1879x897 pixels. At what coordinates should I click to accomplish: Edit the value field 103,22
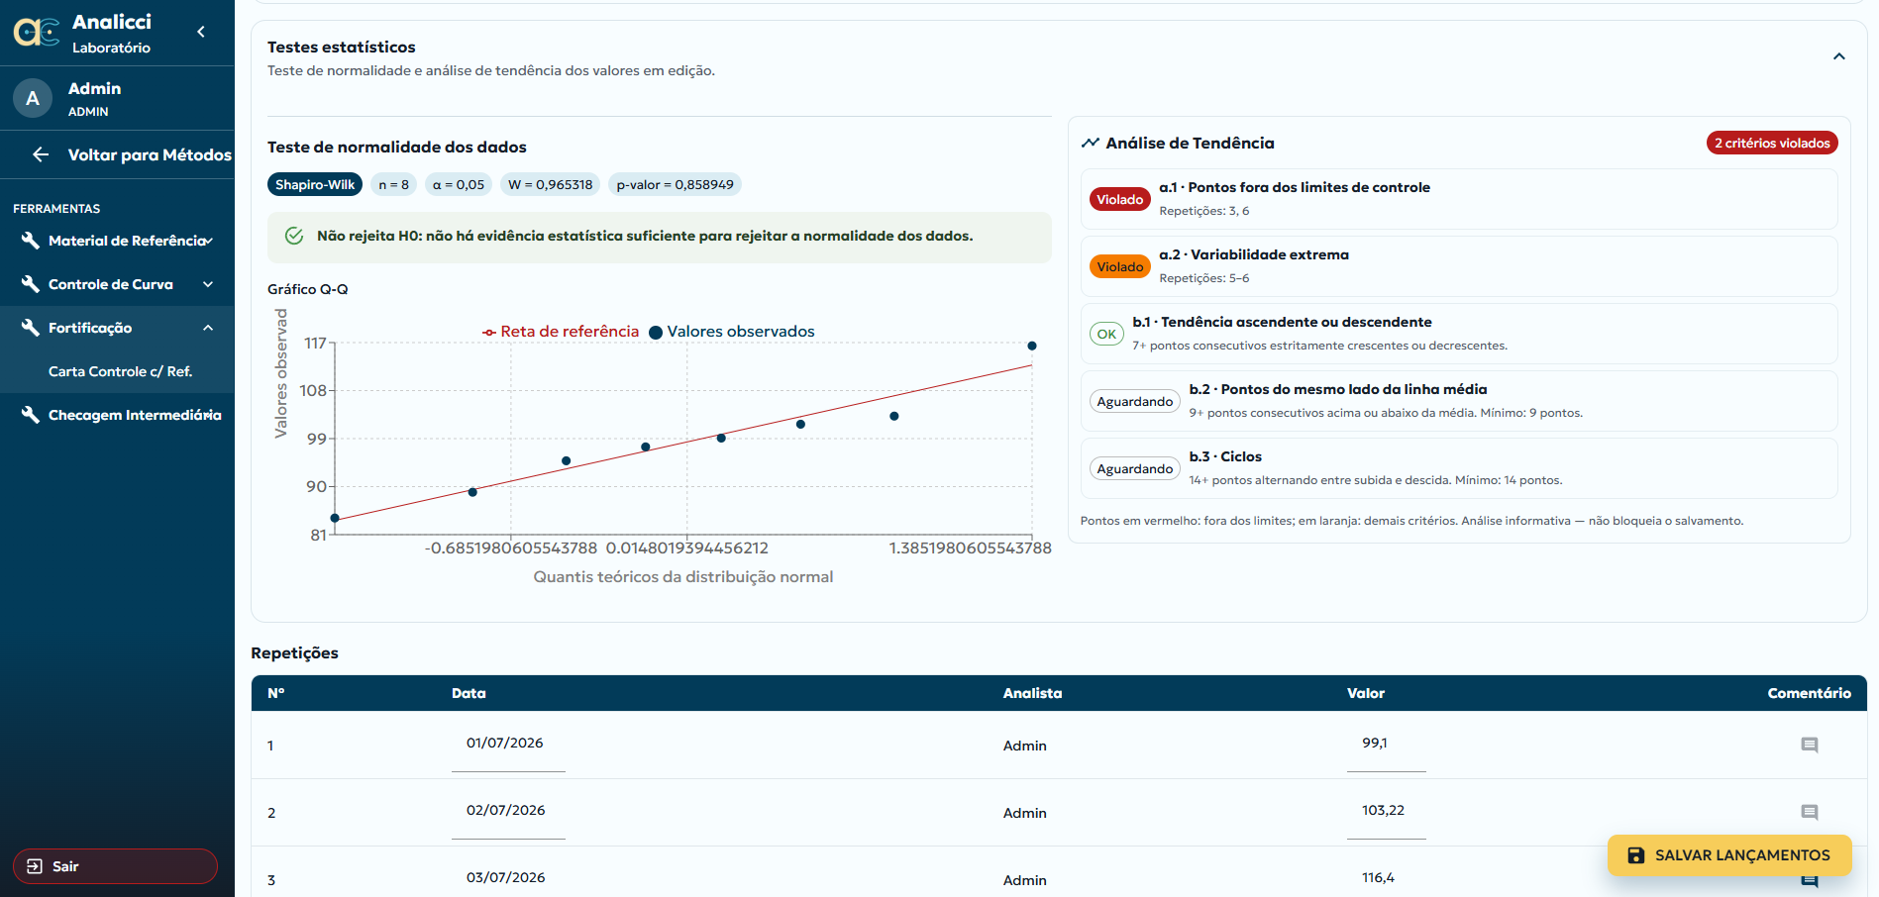(1386, 811)
